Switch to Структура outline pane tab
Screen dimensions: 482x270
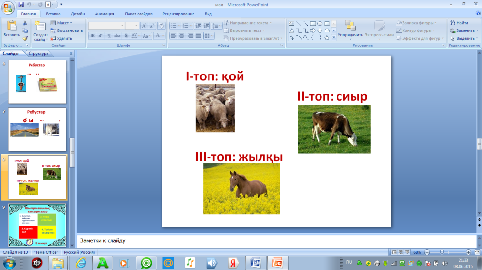[x=38, y=53]
